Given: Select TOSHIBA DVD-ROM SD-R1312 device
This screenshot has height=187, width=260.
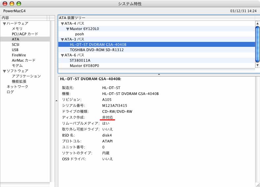Looking at the screenshot, I should tap(97, 50).
